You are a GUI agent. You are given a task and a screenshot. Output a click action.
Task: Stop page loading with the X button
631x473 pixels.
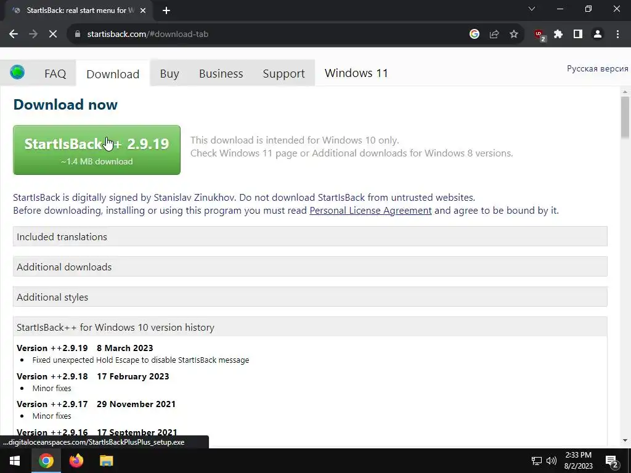pyautogui.click(x=53, y=34)
